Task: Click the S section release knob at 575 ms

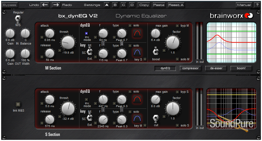Action: pyautogui.click(x=50, y=119)
